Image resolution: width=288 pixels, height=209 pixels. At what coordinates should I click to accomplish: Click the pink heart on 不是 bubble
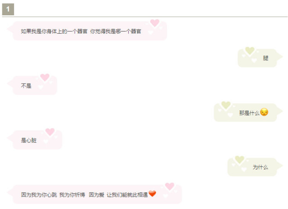point(45,77)
